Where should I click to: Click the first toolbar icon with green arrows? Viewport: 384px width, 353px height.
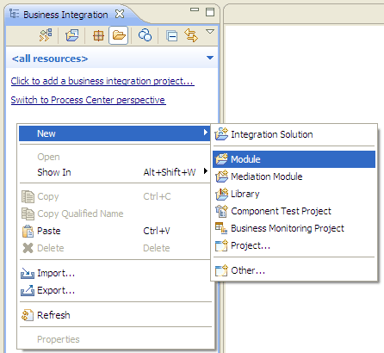click(x=46, y=35)
